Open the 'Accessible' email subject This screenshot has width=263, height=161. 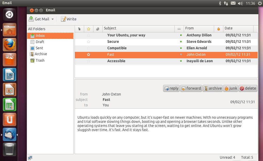pyautogui.click(x=116, y=61)
